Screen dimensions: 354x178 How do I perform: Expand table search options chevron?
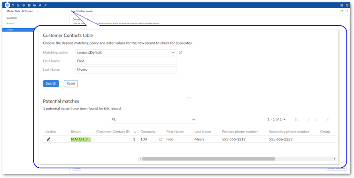[193, 119]
